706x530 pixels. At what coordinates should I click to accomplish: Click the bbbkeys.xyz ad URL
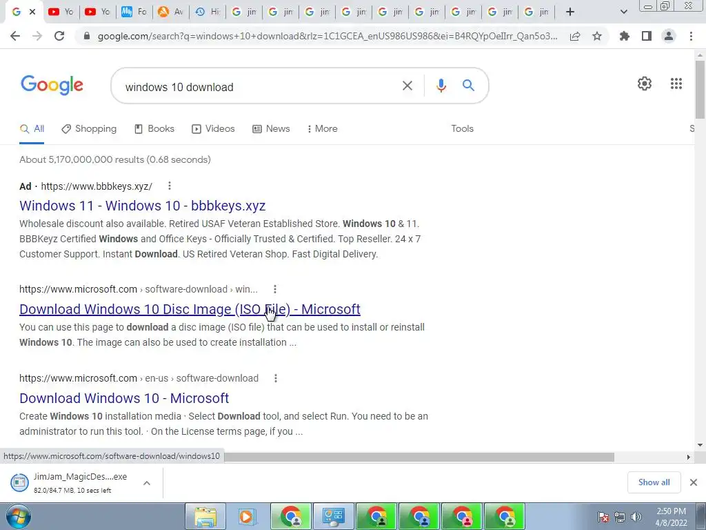coord(97,186)
